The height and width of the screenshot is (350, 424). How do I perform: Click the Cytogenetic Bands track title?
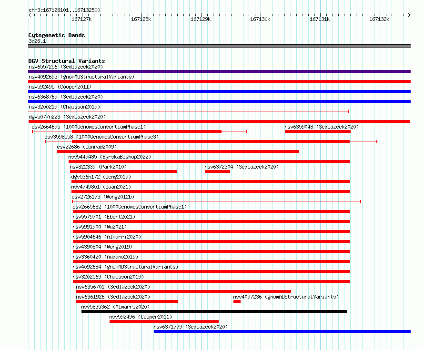click(57, 35)
